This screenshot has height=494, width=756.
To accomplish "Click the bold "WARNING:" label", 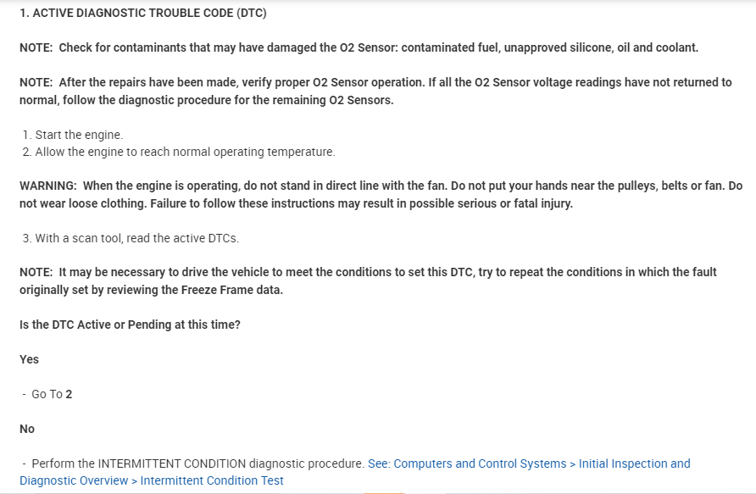I will 48,186.
